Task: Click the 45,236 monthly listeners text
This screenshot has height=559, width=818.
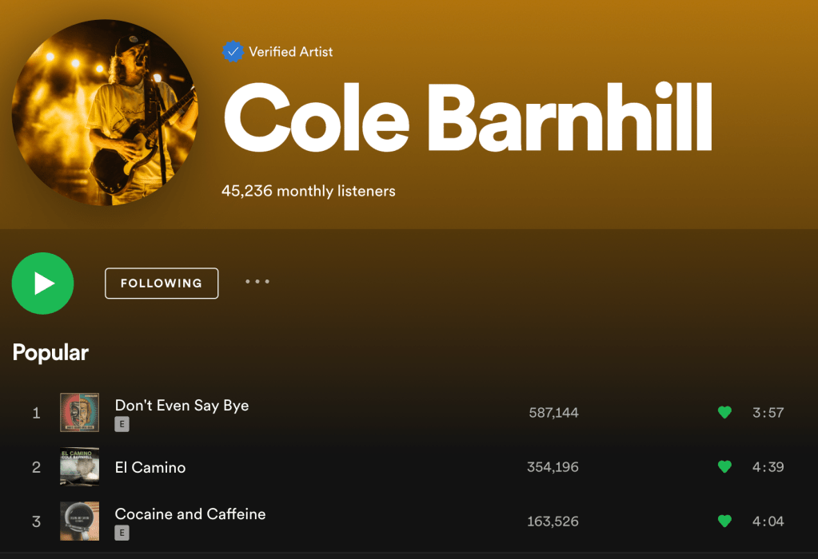Action: (309, 191)
